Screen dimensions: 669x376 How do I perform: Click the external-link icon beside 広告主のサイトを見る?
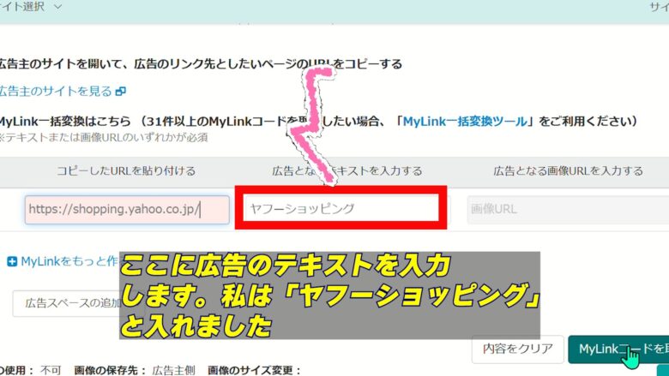pos(120,91)
